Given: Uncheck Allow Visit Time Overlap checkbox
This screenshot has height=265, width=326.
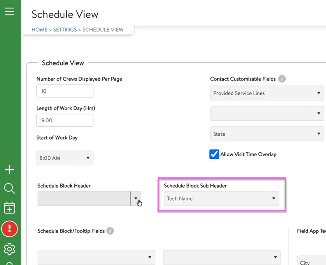Looking at the screenshot, I should (214, 154).
